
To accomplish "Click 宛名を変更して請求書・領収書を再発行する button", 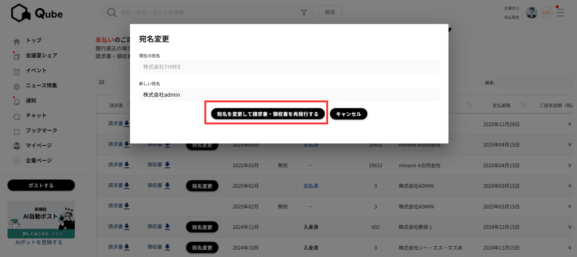I will pos(268,114).
